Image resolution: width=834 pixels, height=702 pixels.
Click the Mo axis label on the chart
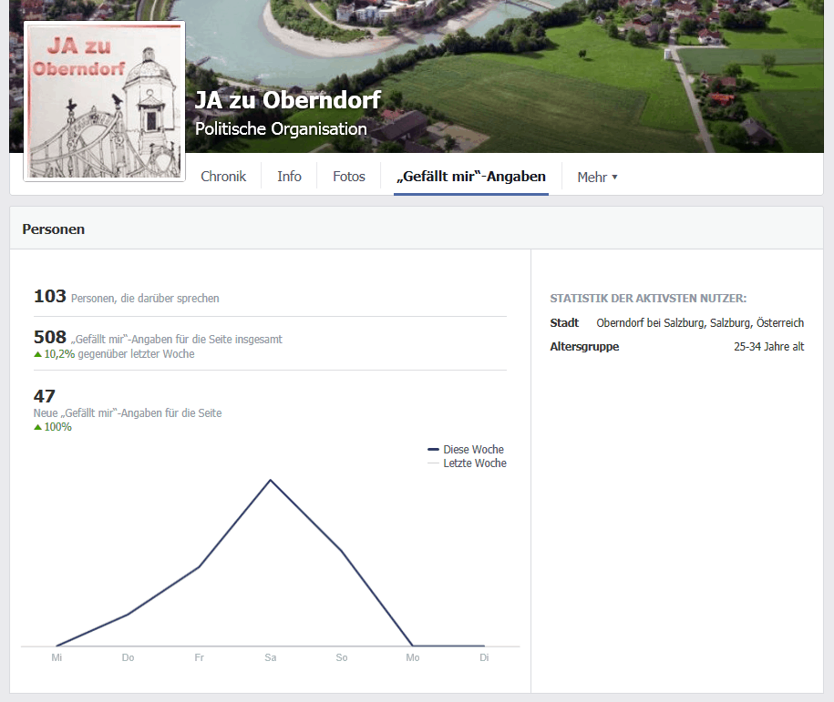(x=413, y=657)
